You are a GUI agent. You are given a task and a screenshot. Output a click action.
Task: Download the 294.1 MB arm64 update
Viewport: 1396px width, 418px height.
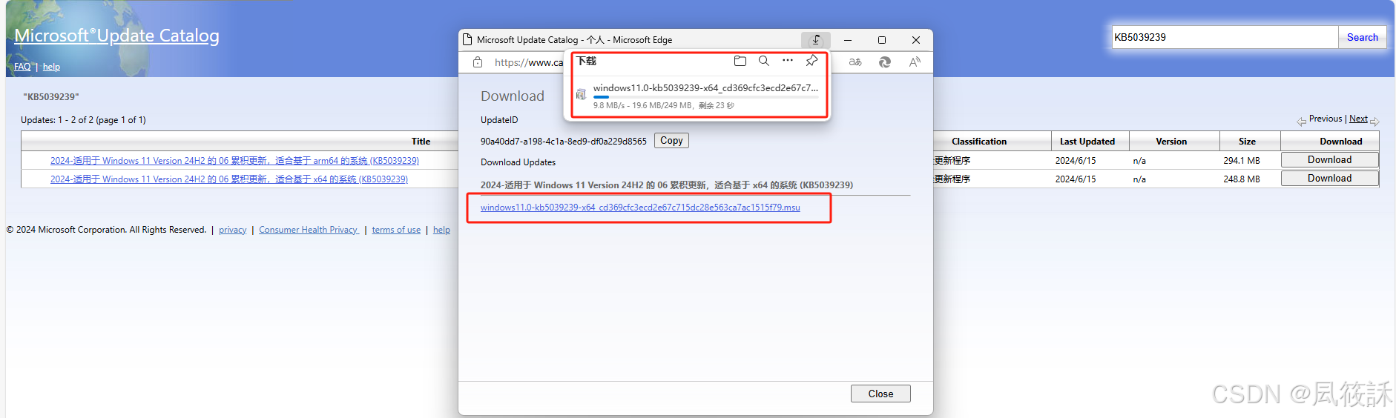[x=1329, y=159]
